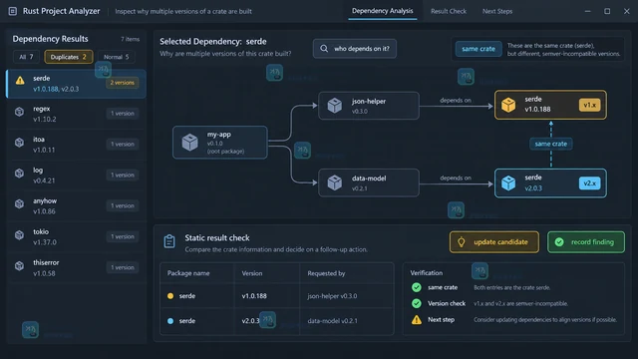
Task: Click the json-helper cube icon
Action: coord(335,106)
